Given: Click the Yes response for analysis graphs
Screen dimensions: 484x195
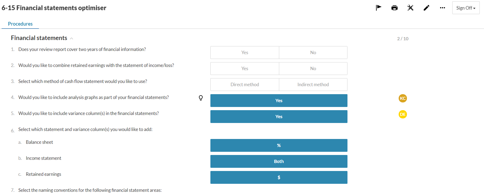Looking at the screenshot, I should pos(279,101).
